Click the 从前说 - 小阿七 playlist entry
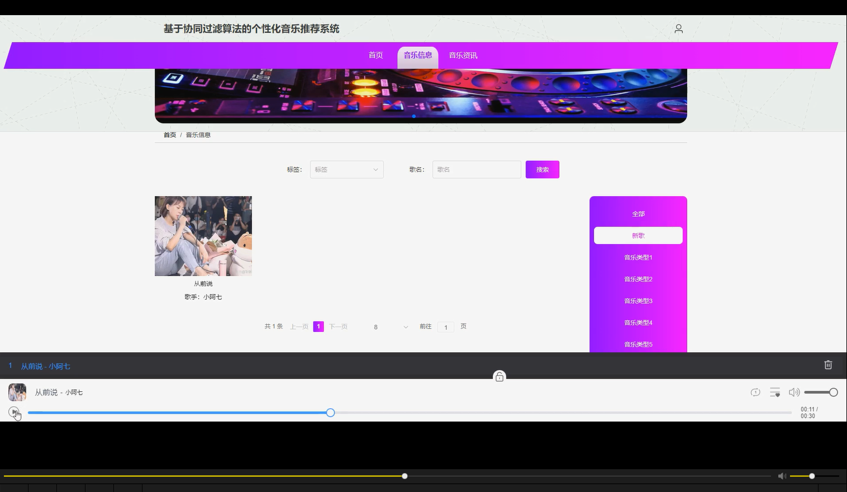Viewport: 847px width, 492px height. tap(45, 366)
